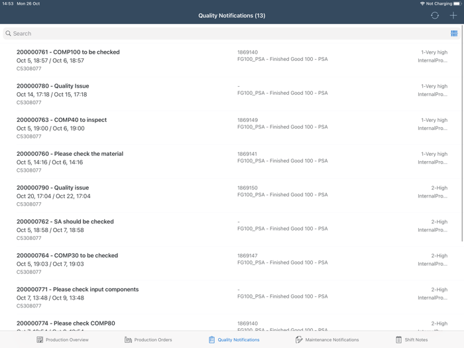464x348 pixels.
Task: Refresh the quality notifications list
Action: [x=434, y=16]
